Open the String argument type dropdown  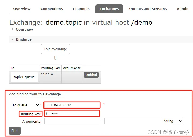coord(172,121)
